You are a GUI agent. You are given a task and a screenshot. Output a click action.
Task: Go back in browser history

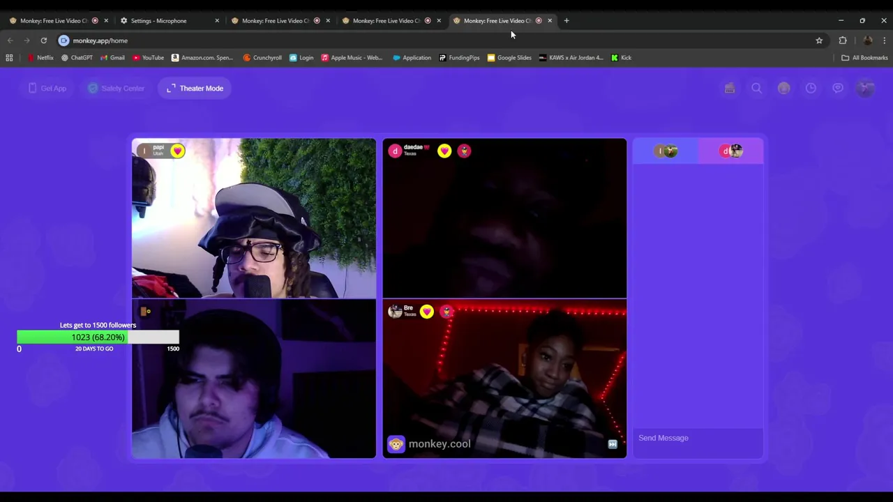[10, 40]
